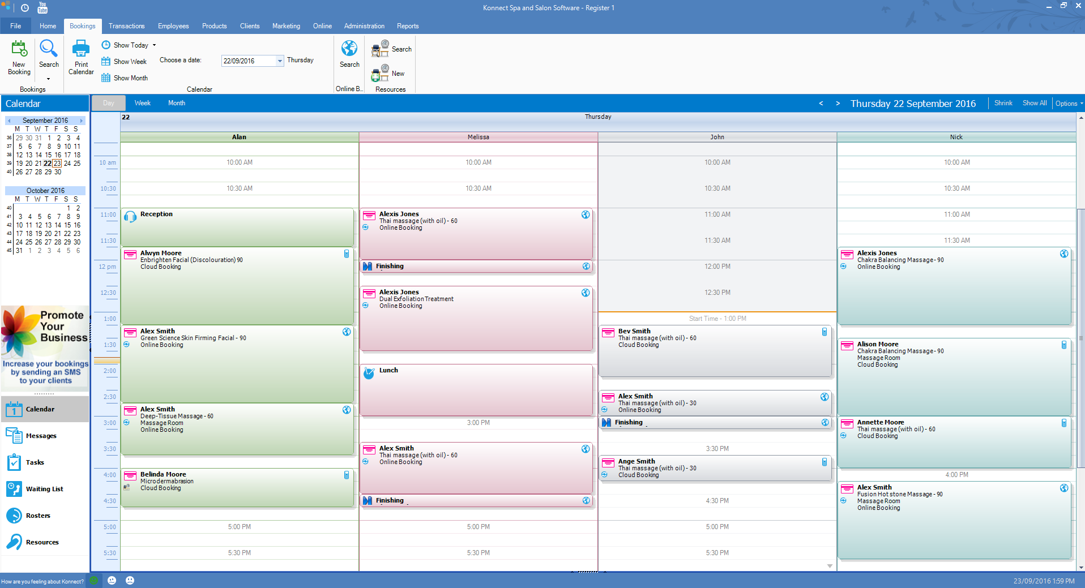Switch calendar to Week view

[x=142, y=103]
